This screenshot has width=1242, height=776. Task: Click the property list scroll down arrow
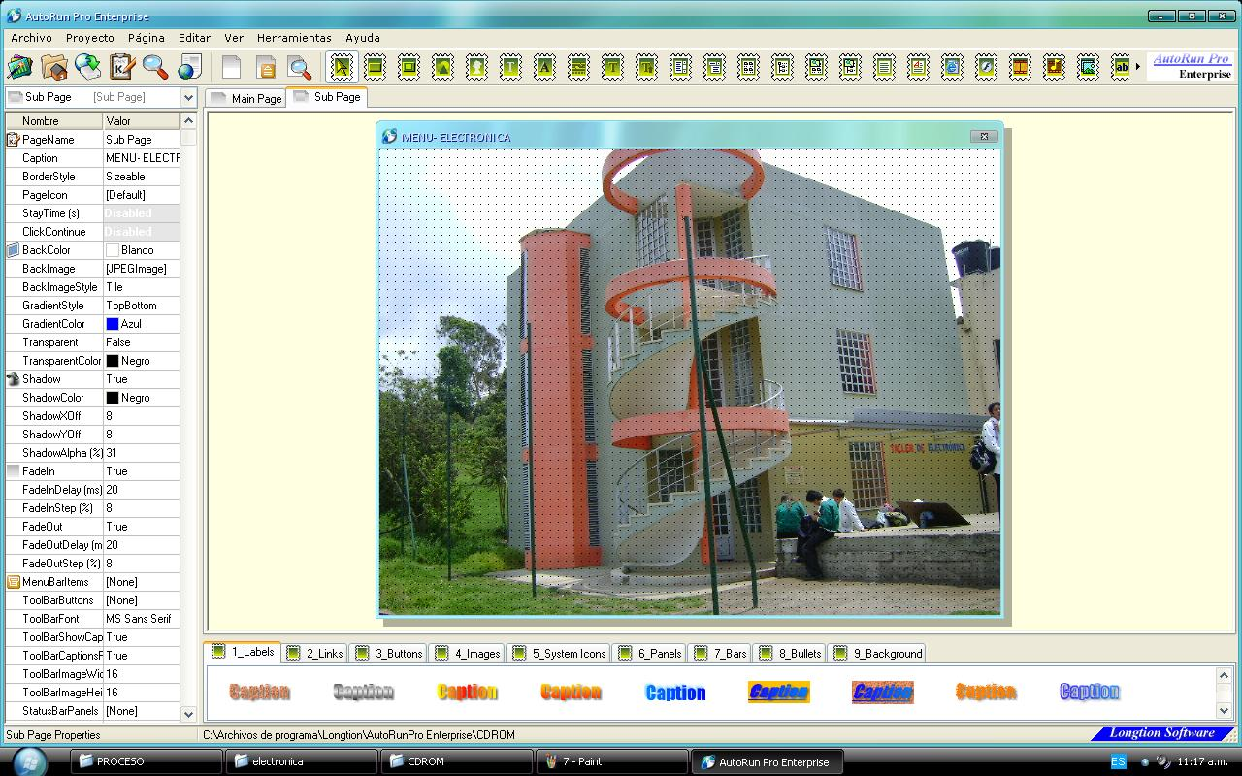point(188,713)
